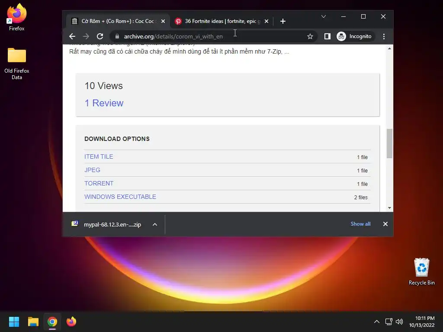This screenshot has height=332, width=443.
Task: Select the Firefox desktop shortcut
Action: pos(17,17)
